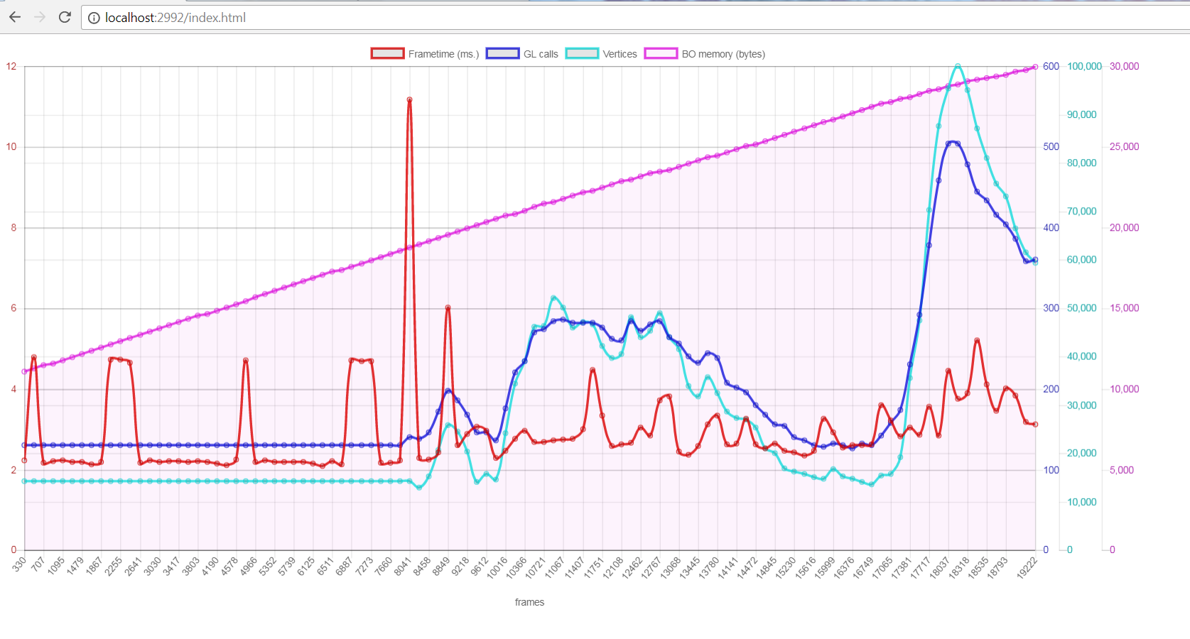The image size is (1190, 639).
Task: Reload the page
Action: [65, 17]
